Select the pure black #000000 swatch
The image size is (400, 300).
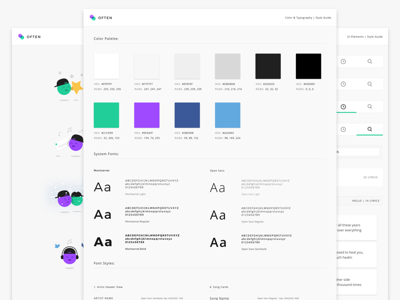[x=308, y=66]
